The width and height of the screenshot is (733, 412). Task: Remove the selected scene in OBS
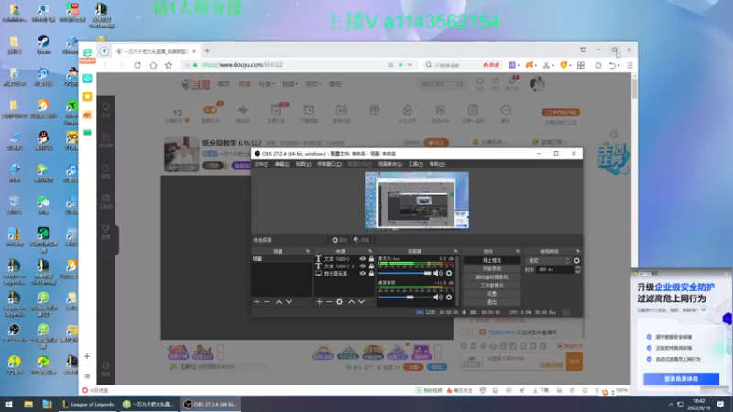pos(267,302)
